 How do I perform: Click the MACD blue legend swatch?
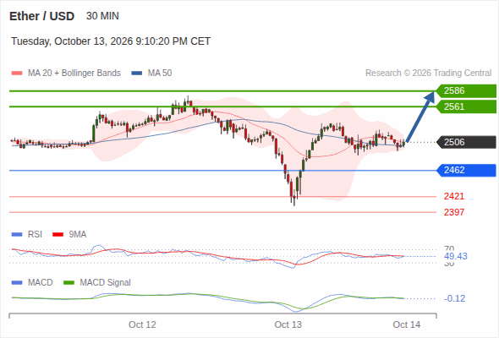pos(17,283)
